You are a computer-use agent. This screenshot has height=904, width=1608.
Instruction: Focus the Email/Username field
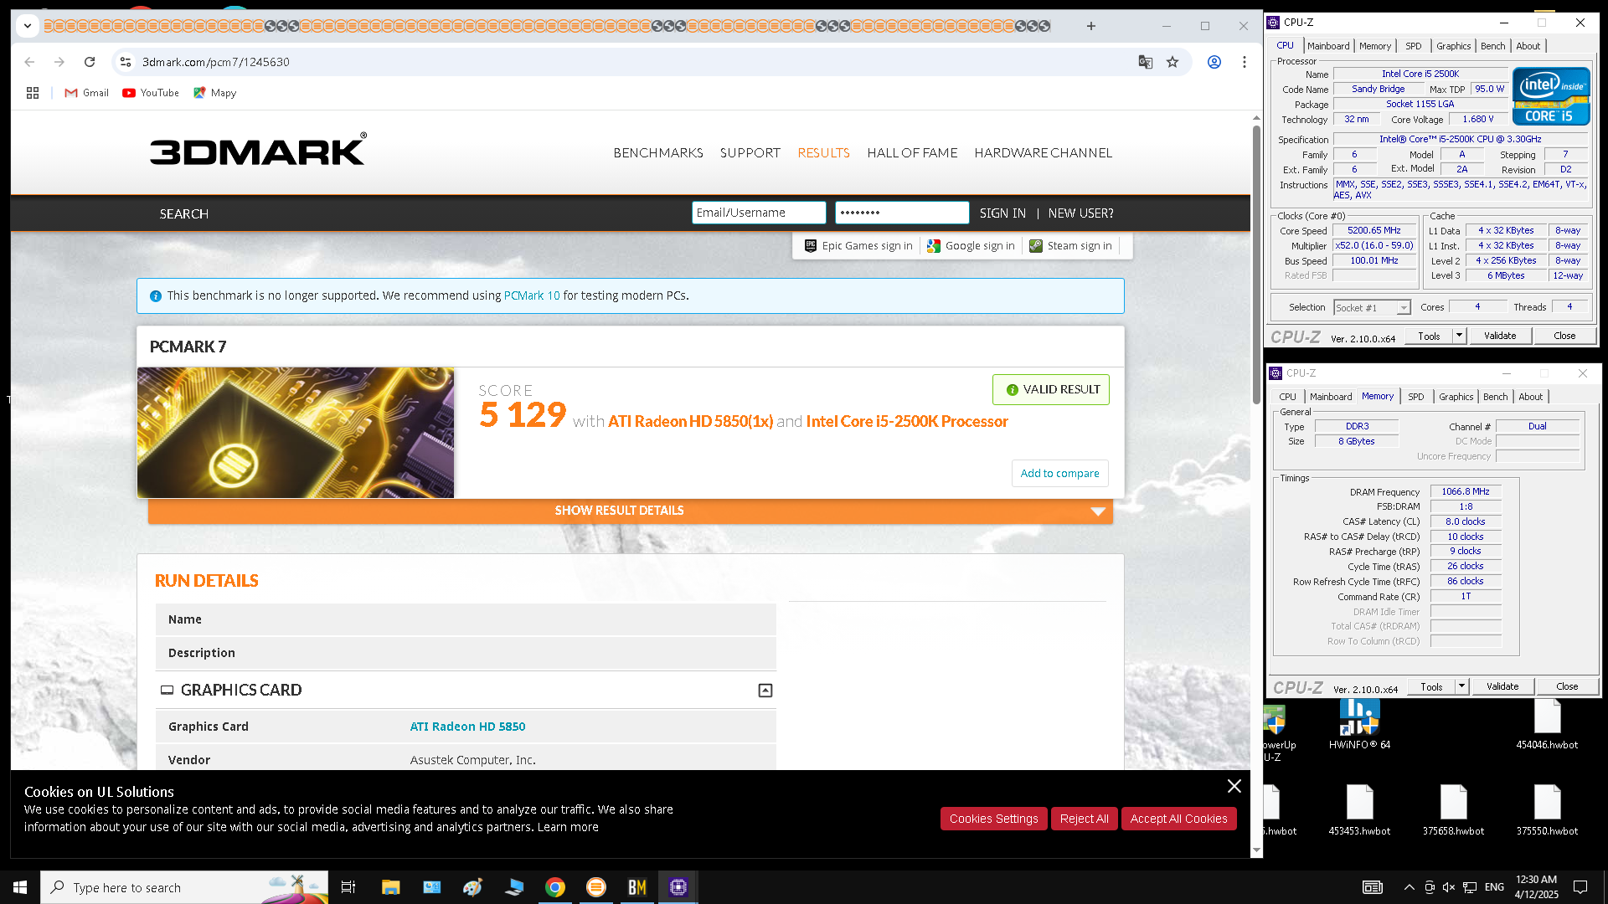click(759, 213)
